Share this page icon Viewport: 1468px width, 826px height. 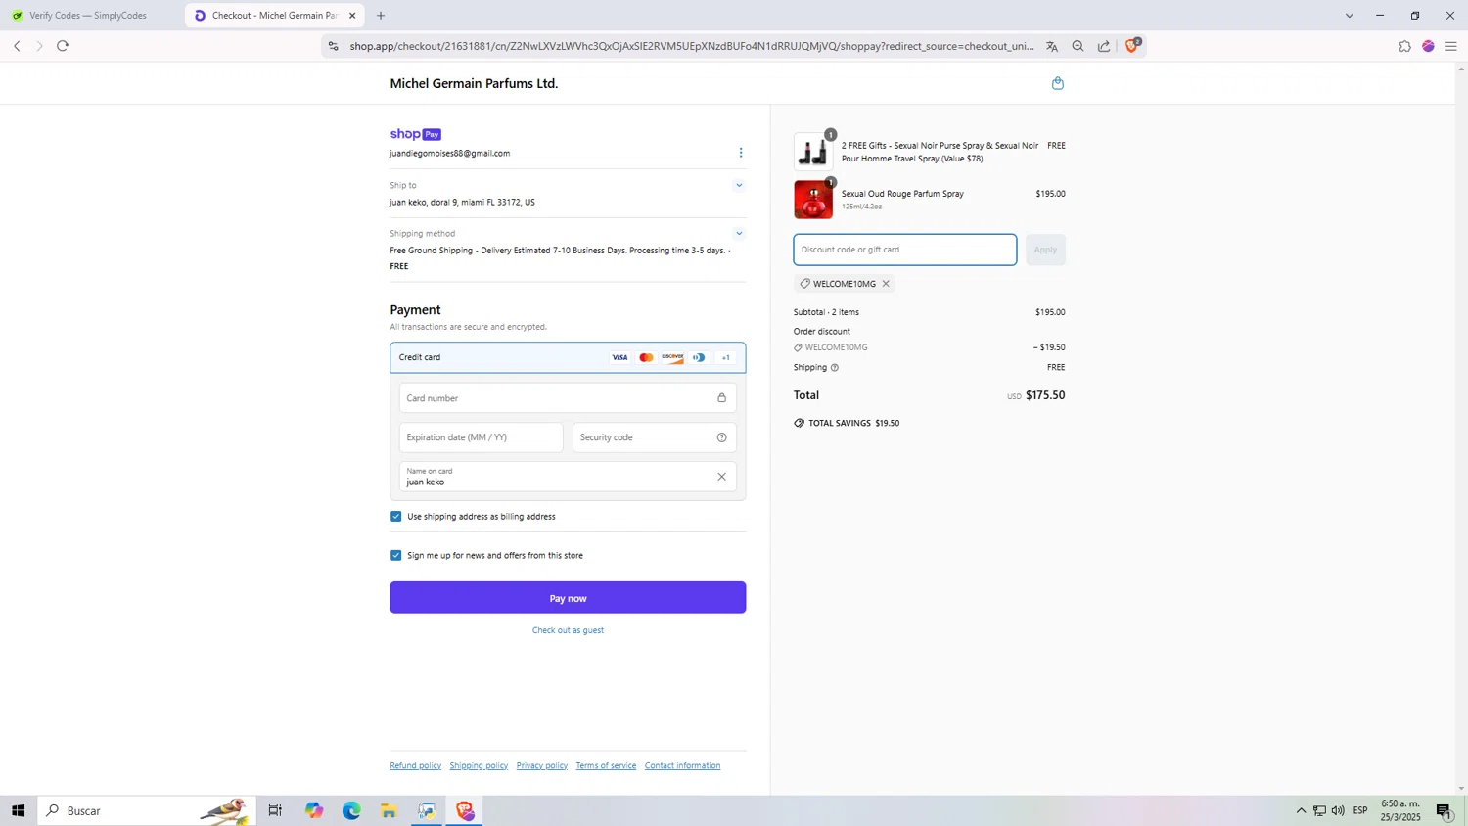(x=1104, y=46)
